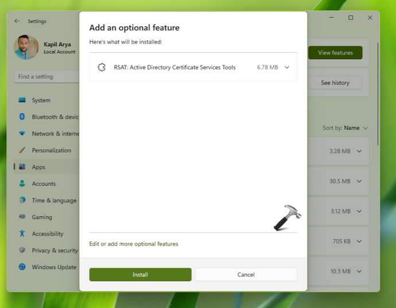Viewport: 396px width, 308px height.
Task: Open Windows Update category
Action: point(46,267)
